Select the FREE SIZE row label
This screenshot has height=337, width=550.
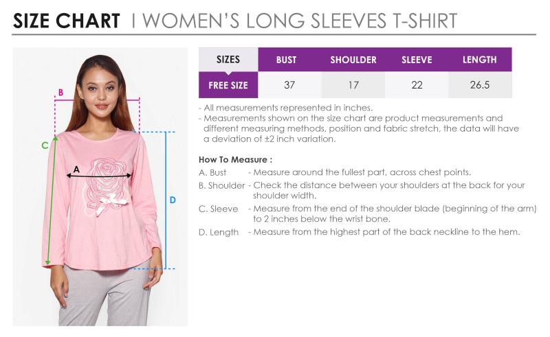point(228,85)
